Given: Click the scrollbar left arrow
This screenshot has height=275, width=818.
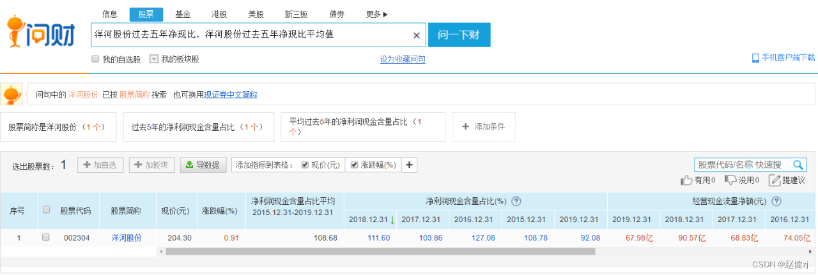Looking at the screenshot, I should [161, 251].
